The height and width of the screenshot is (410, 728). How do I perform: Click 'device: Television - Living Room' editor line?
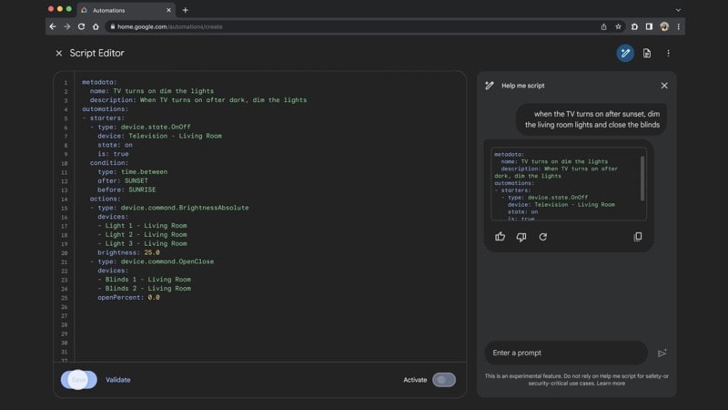tap(159, 136)
